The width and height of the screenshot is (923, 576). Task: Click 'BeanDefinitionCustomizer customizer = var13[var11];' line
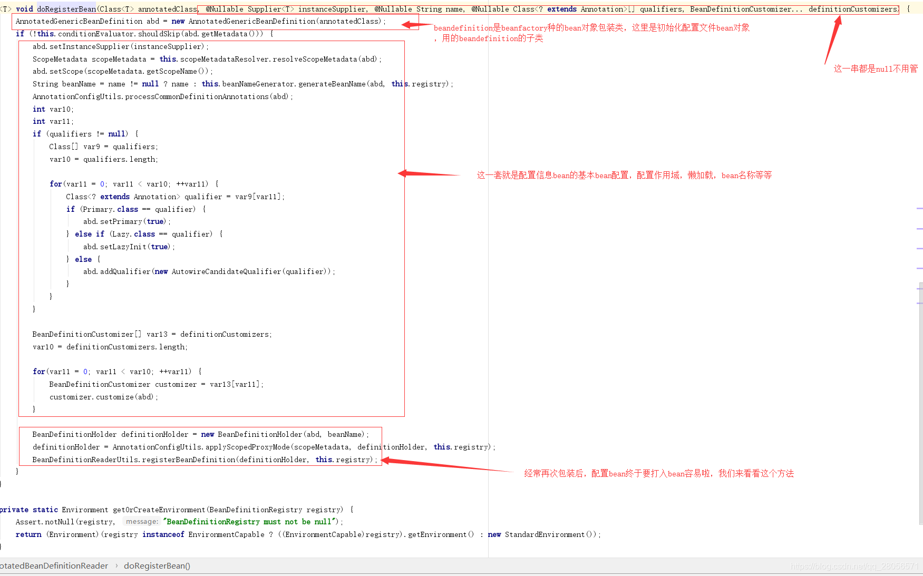pyautogui.click(x=157, y=384)
